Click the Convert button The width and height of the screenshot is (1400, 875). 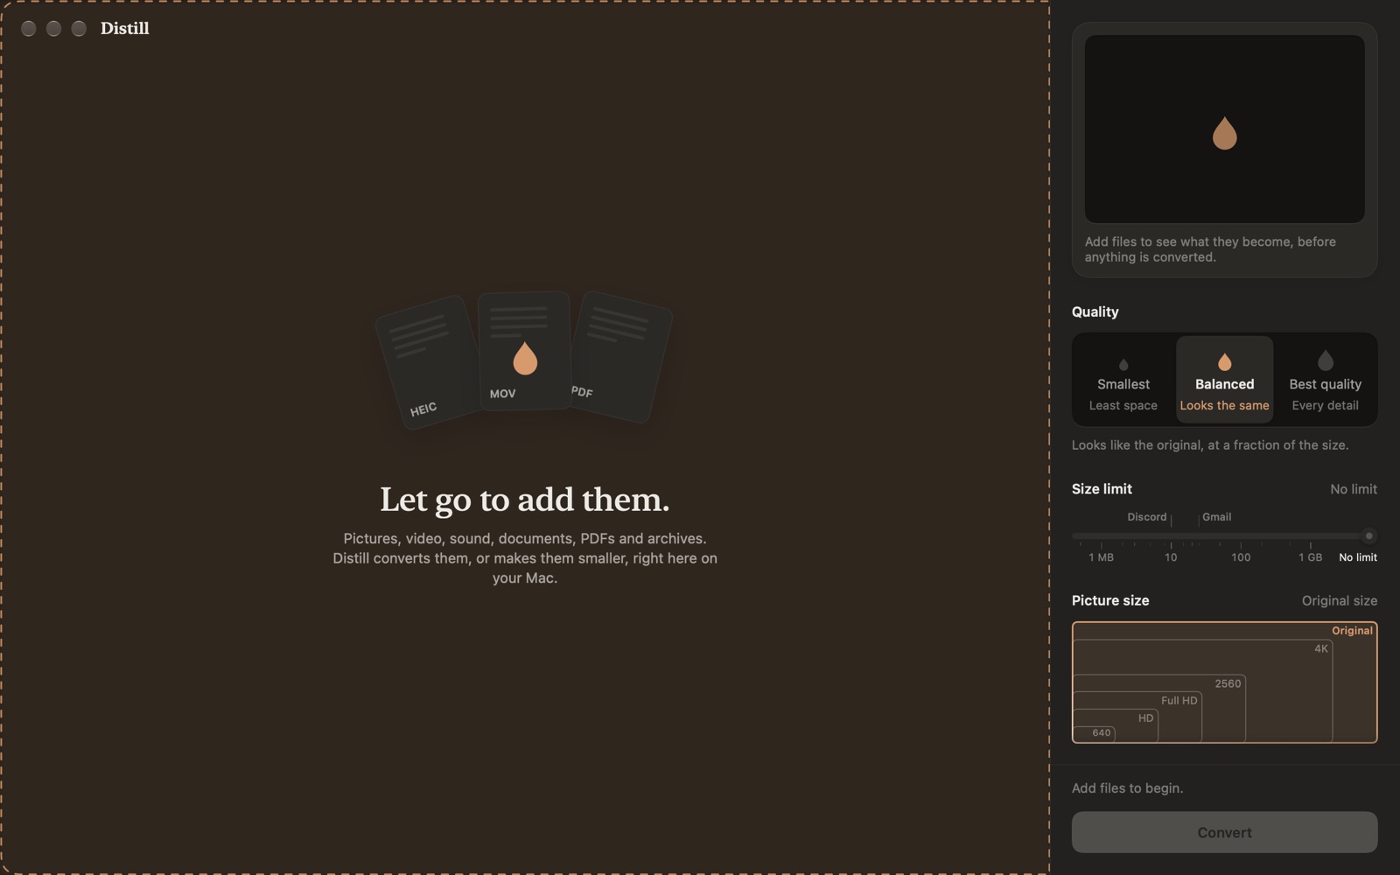coord(1224,832)
